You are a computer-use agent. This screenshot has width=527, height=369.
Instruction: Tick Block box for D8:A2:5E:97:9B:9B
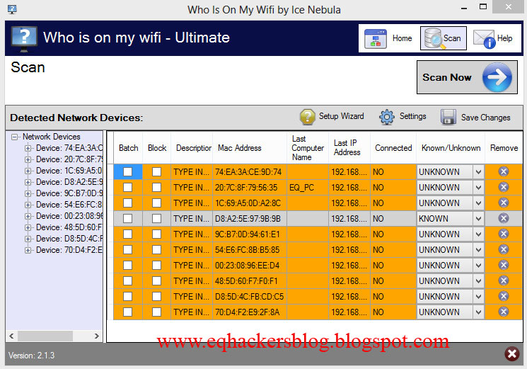(156, 219)
